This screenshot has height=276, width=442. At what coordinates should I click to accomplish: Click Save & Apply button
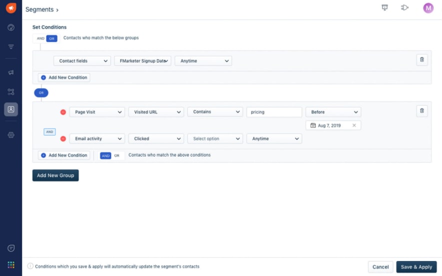[417, 266]
